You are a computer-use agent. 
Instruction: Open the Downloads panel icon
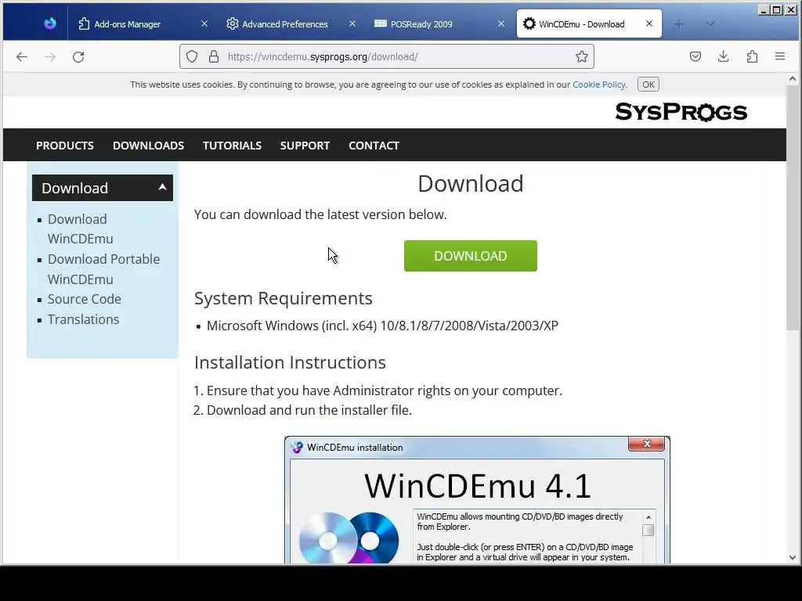point(723,56)
